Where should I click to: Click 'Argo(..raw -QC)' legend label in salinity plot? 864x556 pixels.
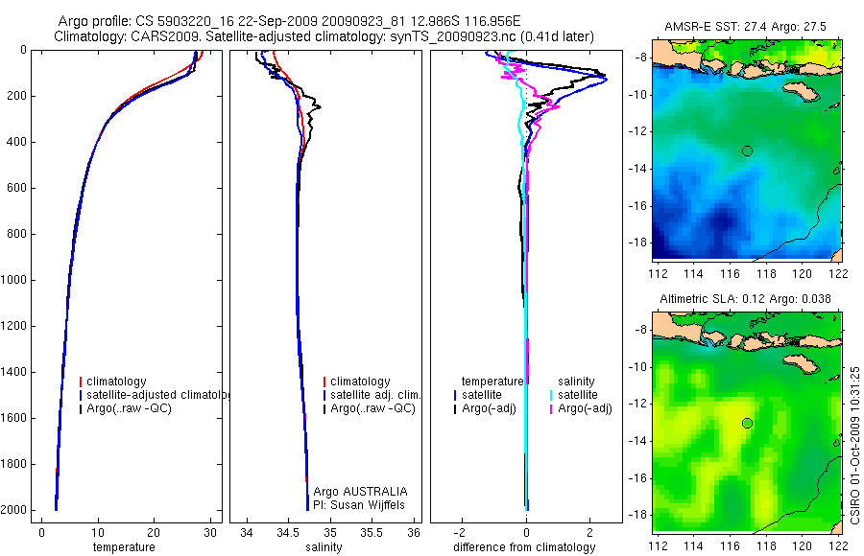point(372,408)
